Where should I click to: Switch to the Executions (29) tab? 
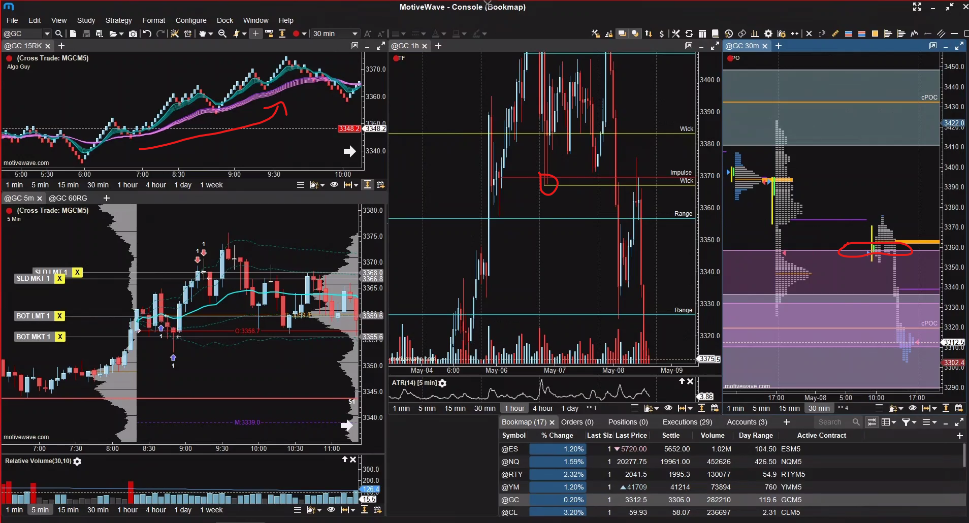point(687,422)
